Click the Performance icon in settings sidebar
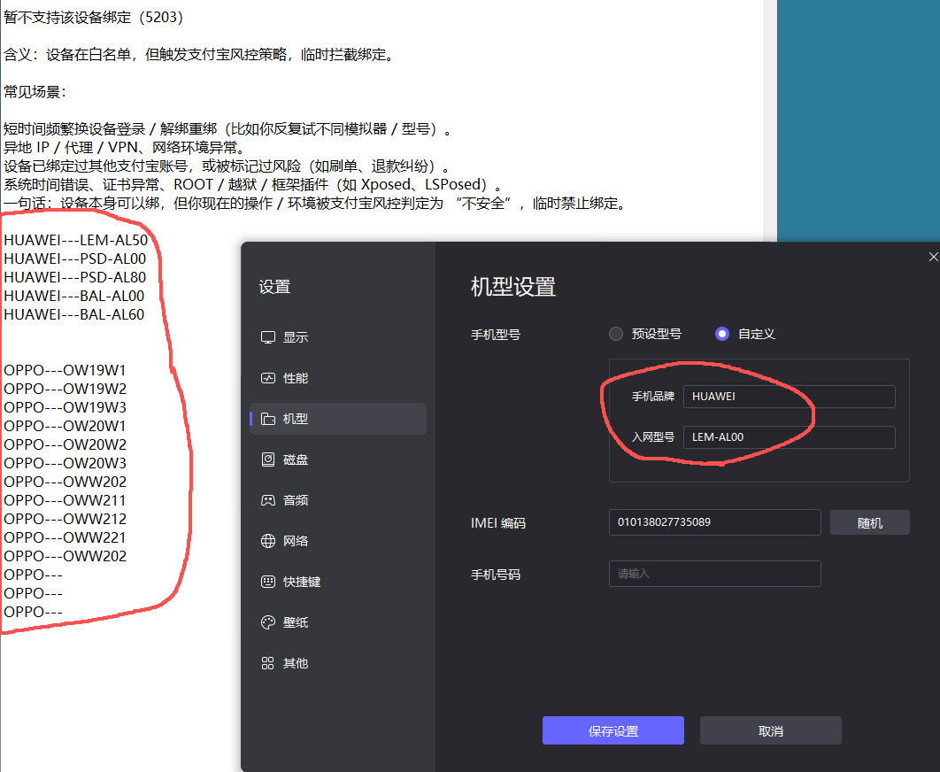The height and width of the screenshot is (772, 940). coord(268,378)
